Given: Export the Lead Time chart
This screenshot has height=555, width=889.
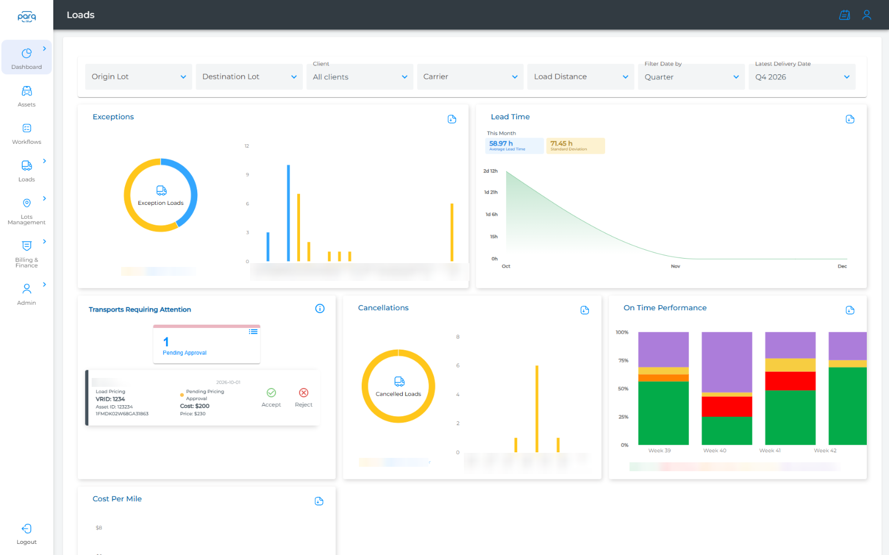Looking at the screenshot, I should click(850, 119).
